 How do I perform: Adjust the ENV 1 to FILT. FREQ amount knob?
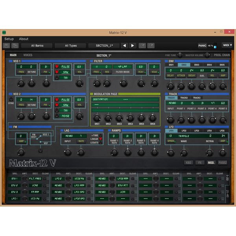25,179
